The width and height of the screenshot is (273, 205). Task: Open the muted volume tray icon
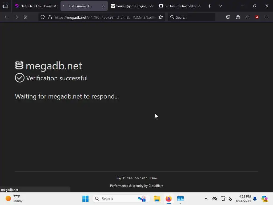point(230,199)
